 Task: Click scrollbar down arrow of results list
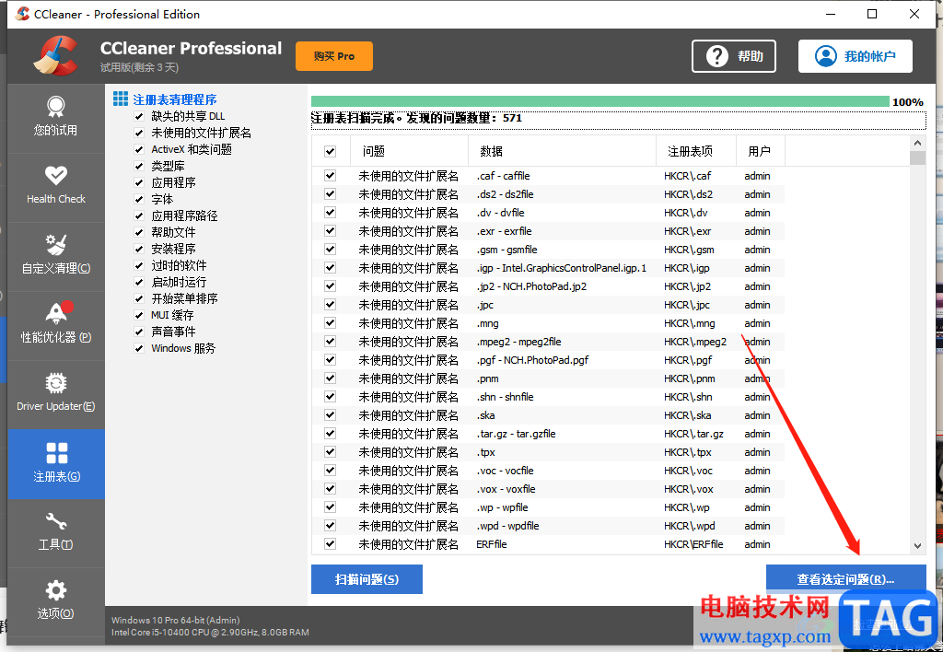[x=917, y=546]
